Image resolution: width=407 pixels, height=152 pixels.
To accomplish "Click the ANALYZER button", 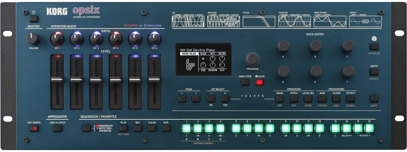I will point(245,82).
